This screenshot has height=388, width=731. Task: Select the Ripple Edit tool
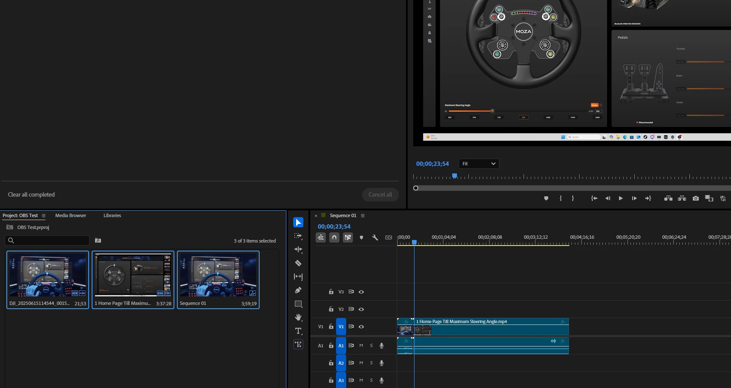point(298,250)
